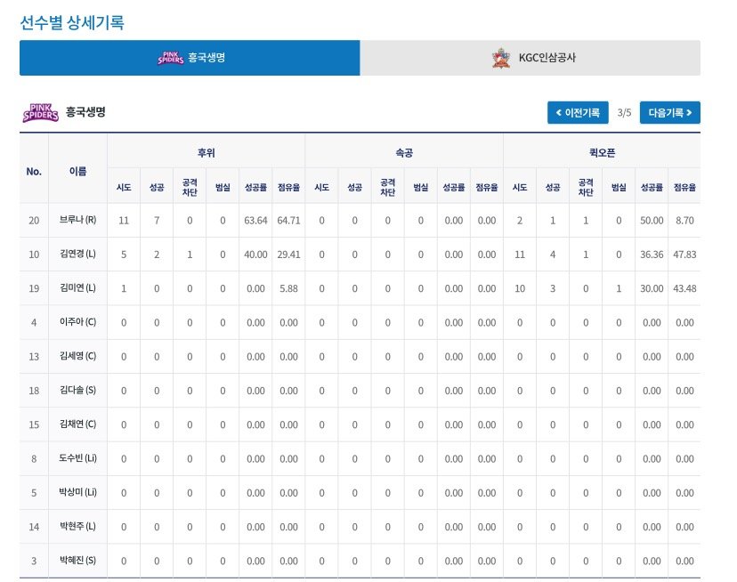Select the 흥국생명 team tab
This screenshot has width=737, height=582.
tap(190, 58)
